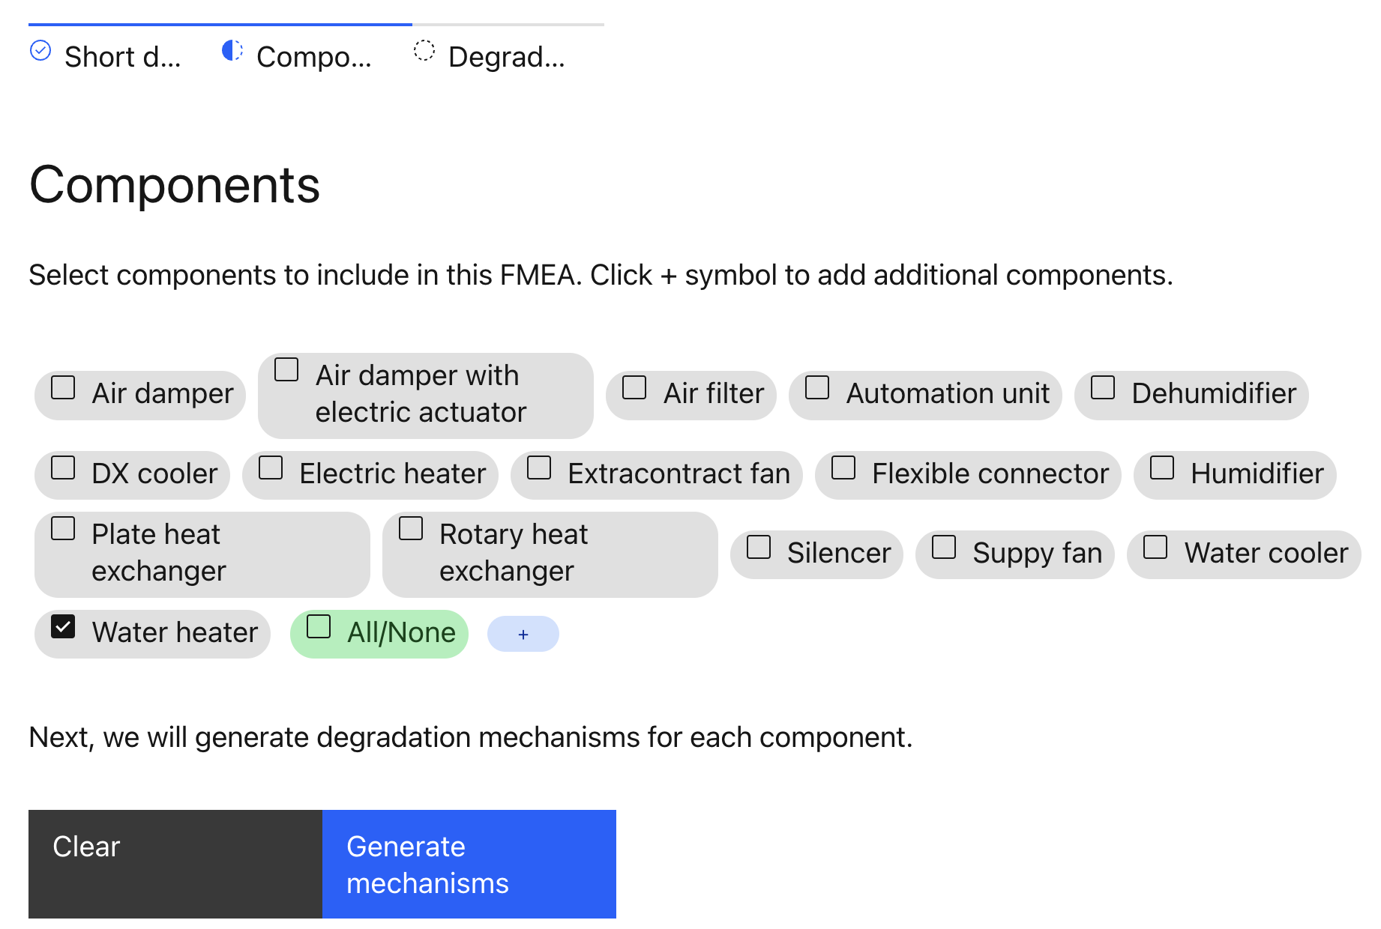Screen dimensions: 1381x929
Task: Tick the Dehumidifier checkbox
Action: (x=1103, y=387)
